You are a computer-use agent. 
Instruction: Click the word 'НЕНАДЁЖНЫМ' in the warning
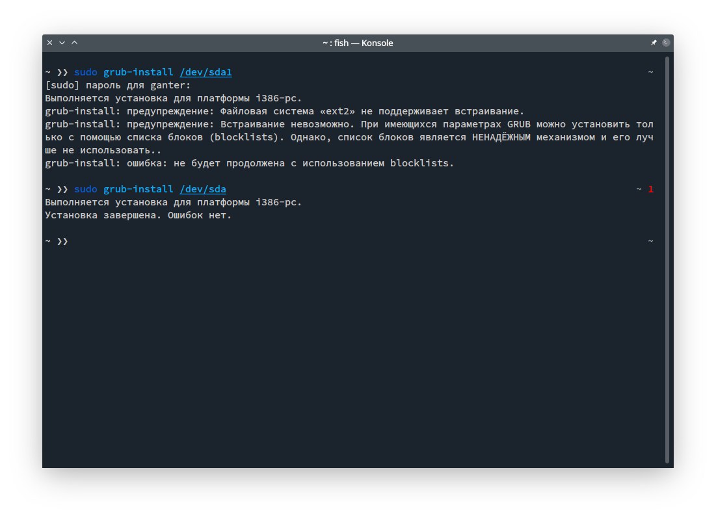point(501,137)
